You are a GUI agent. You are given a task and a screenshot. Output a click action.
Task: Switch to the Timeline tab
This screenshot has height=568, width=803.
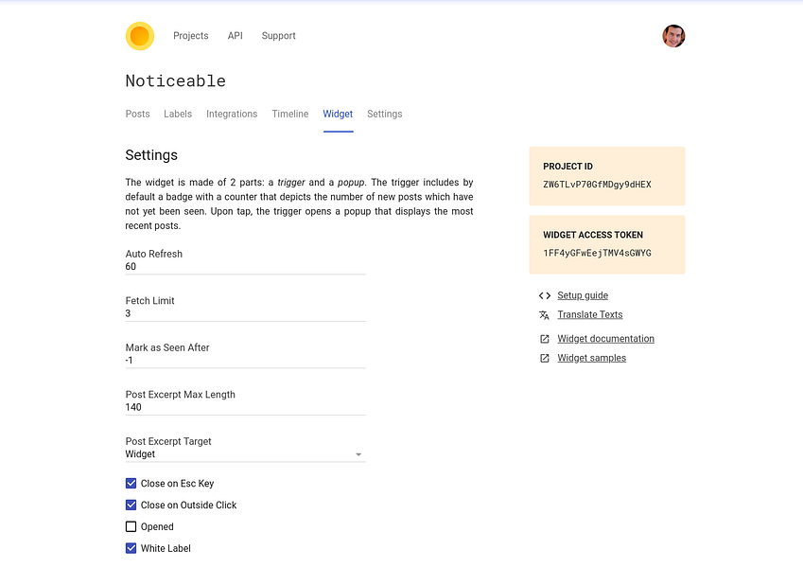click(290, 114)
